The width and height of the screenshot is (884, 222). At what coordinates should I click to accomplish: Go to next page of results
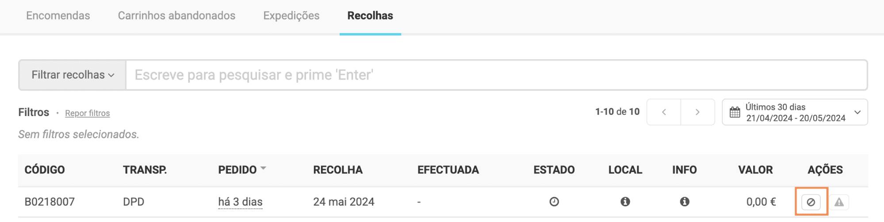697,112
